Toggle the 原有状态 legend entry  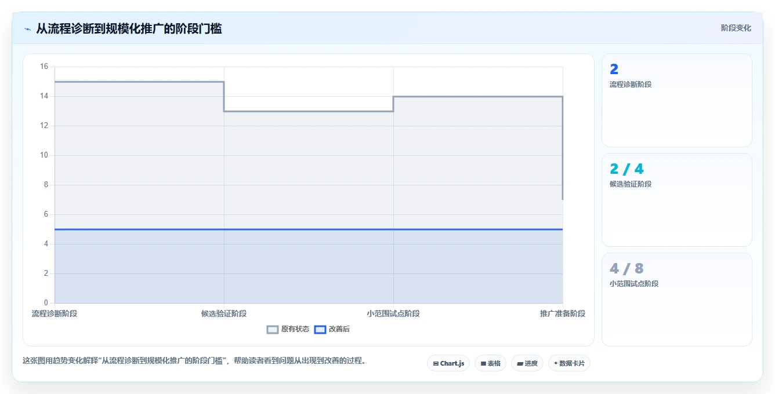click(x=288, y=329)
